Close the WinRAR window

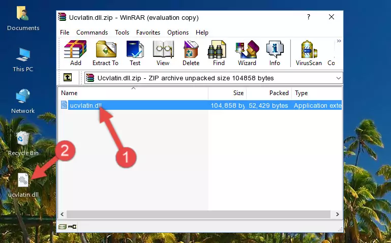[332, 17]
